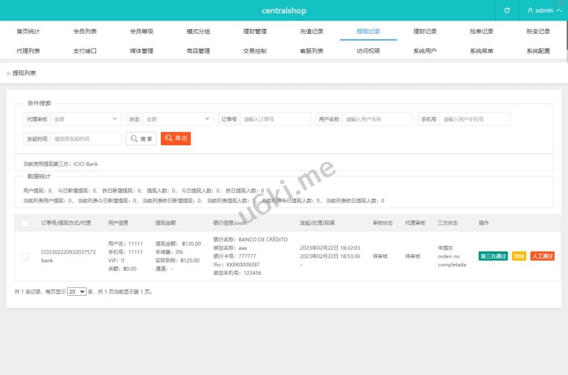Click the yellow 驳回 reject button

pos(519,256)
